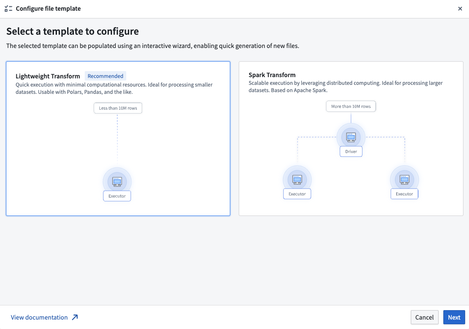Open the View documentation link
This screenshot has height=329, width=469.
(x=39, y=317)
